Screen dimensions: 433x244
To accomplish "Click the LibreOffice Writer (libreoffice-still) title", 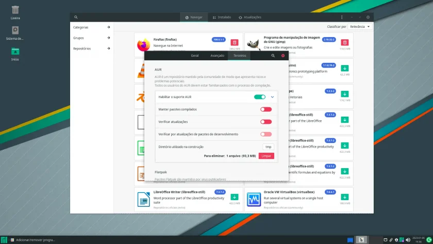I will 179,192.
